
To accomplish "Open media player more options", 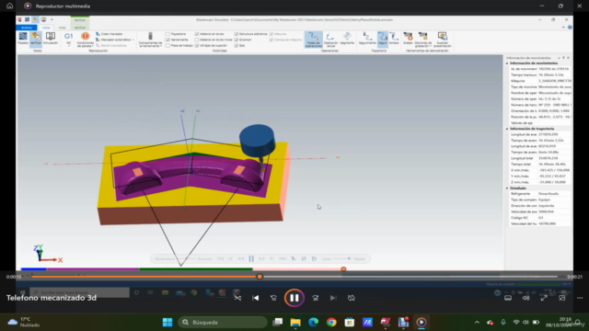I will [x=580, y=298].
